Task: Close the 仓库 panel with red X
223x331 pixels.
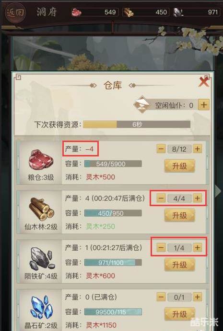Action: tap(204, 81)
